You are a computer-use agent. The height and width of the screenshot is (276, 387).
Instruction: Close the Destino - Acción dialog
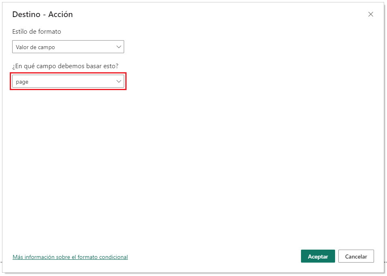coord(370,14)
